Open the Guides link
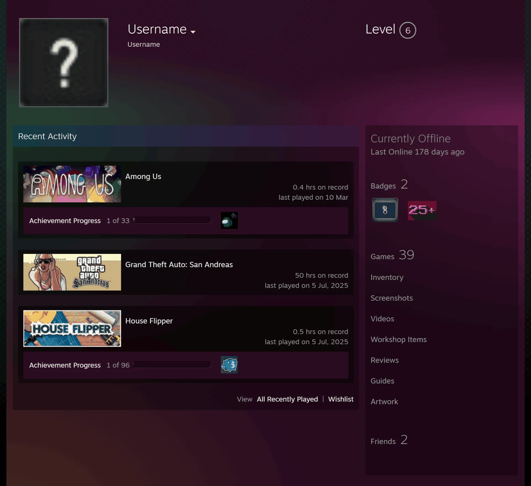The image size is (531, 486). coord(382,381)
